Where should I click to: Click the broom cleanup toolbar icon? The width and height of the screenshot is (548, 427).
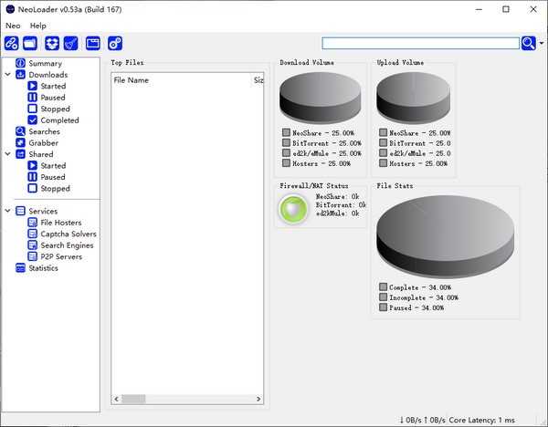pyautogui.click(x=71, y=43)
